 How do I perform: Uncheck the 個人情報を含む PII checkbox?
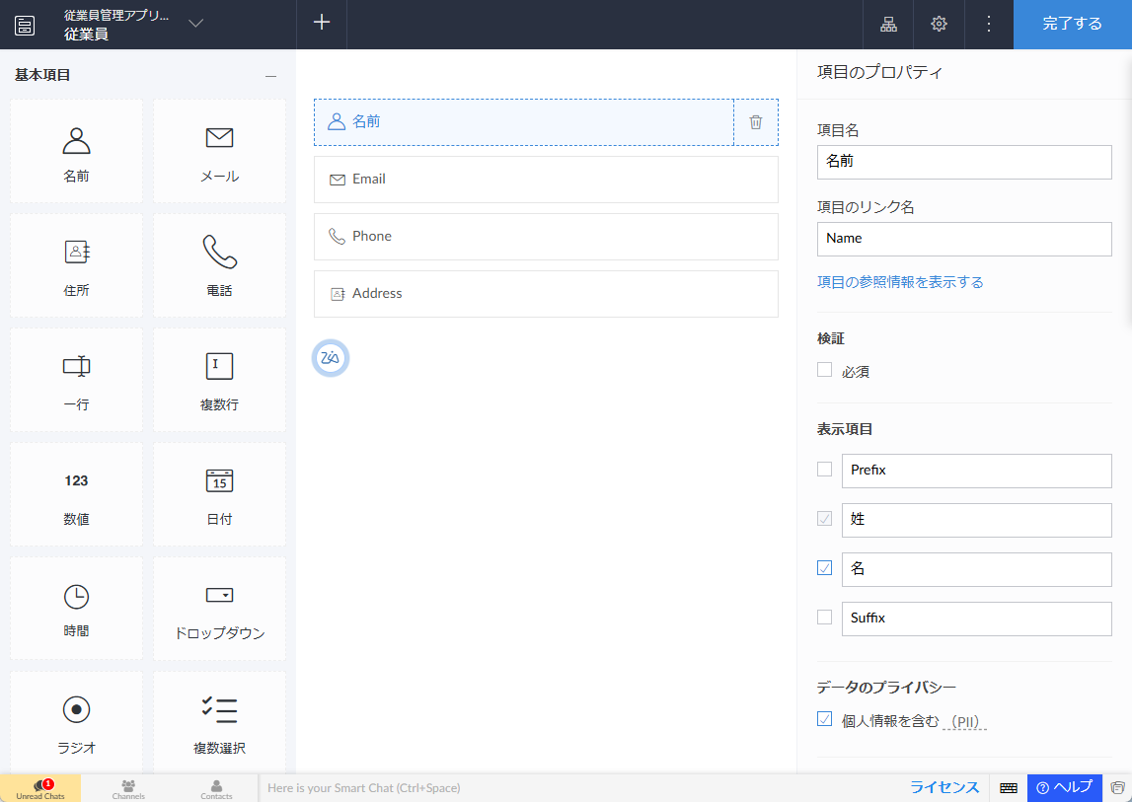(825, 719)
